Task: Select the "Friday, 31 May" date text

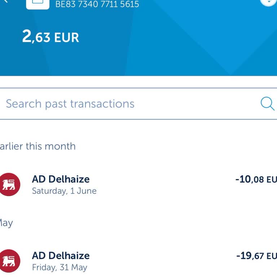Action: point(60,267)
